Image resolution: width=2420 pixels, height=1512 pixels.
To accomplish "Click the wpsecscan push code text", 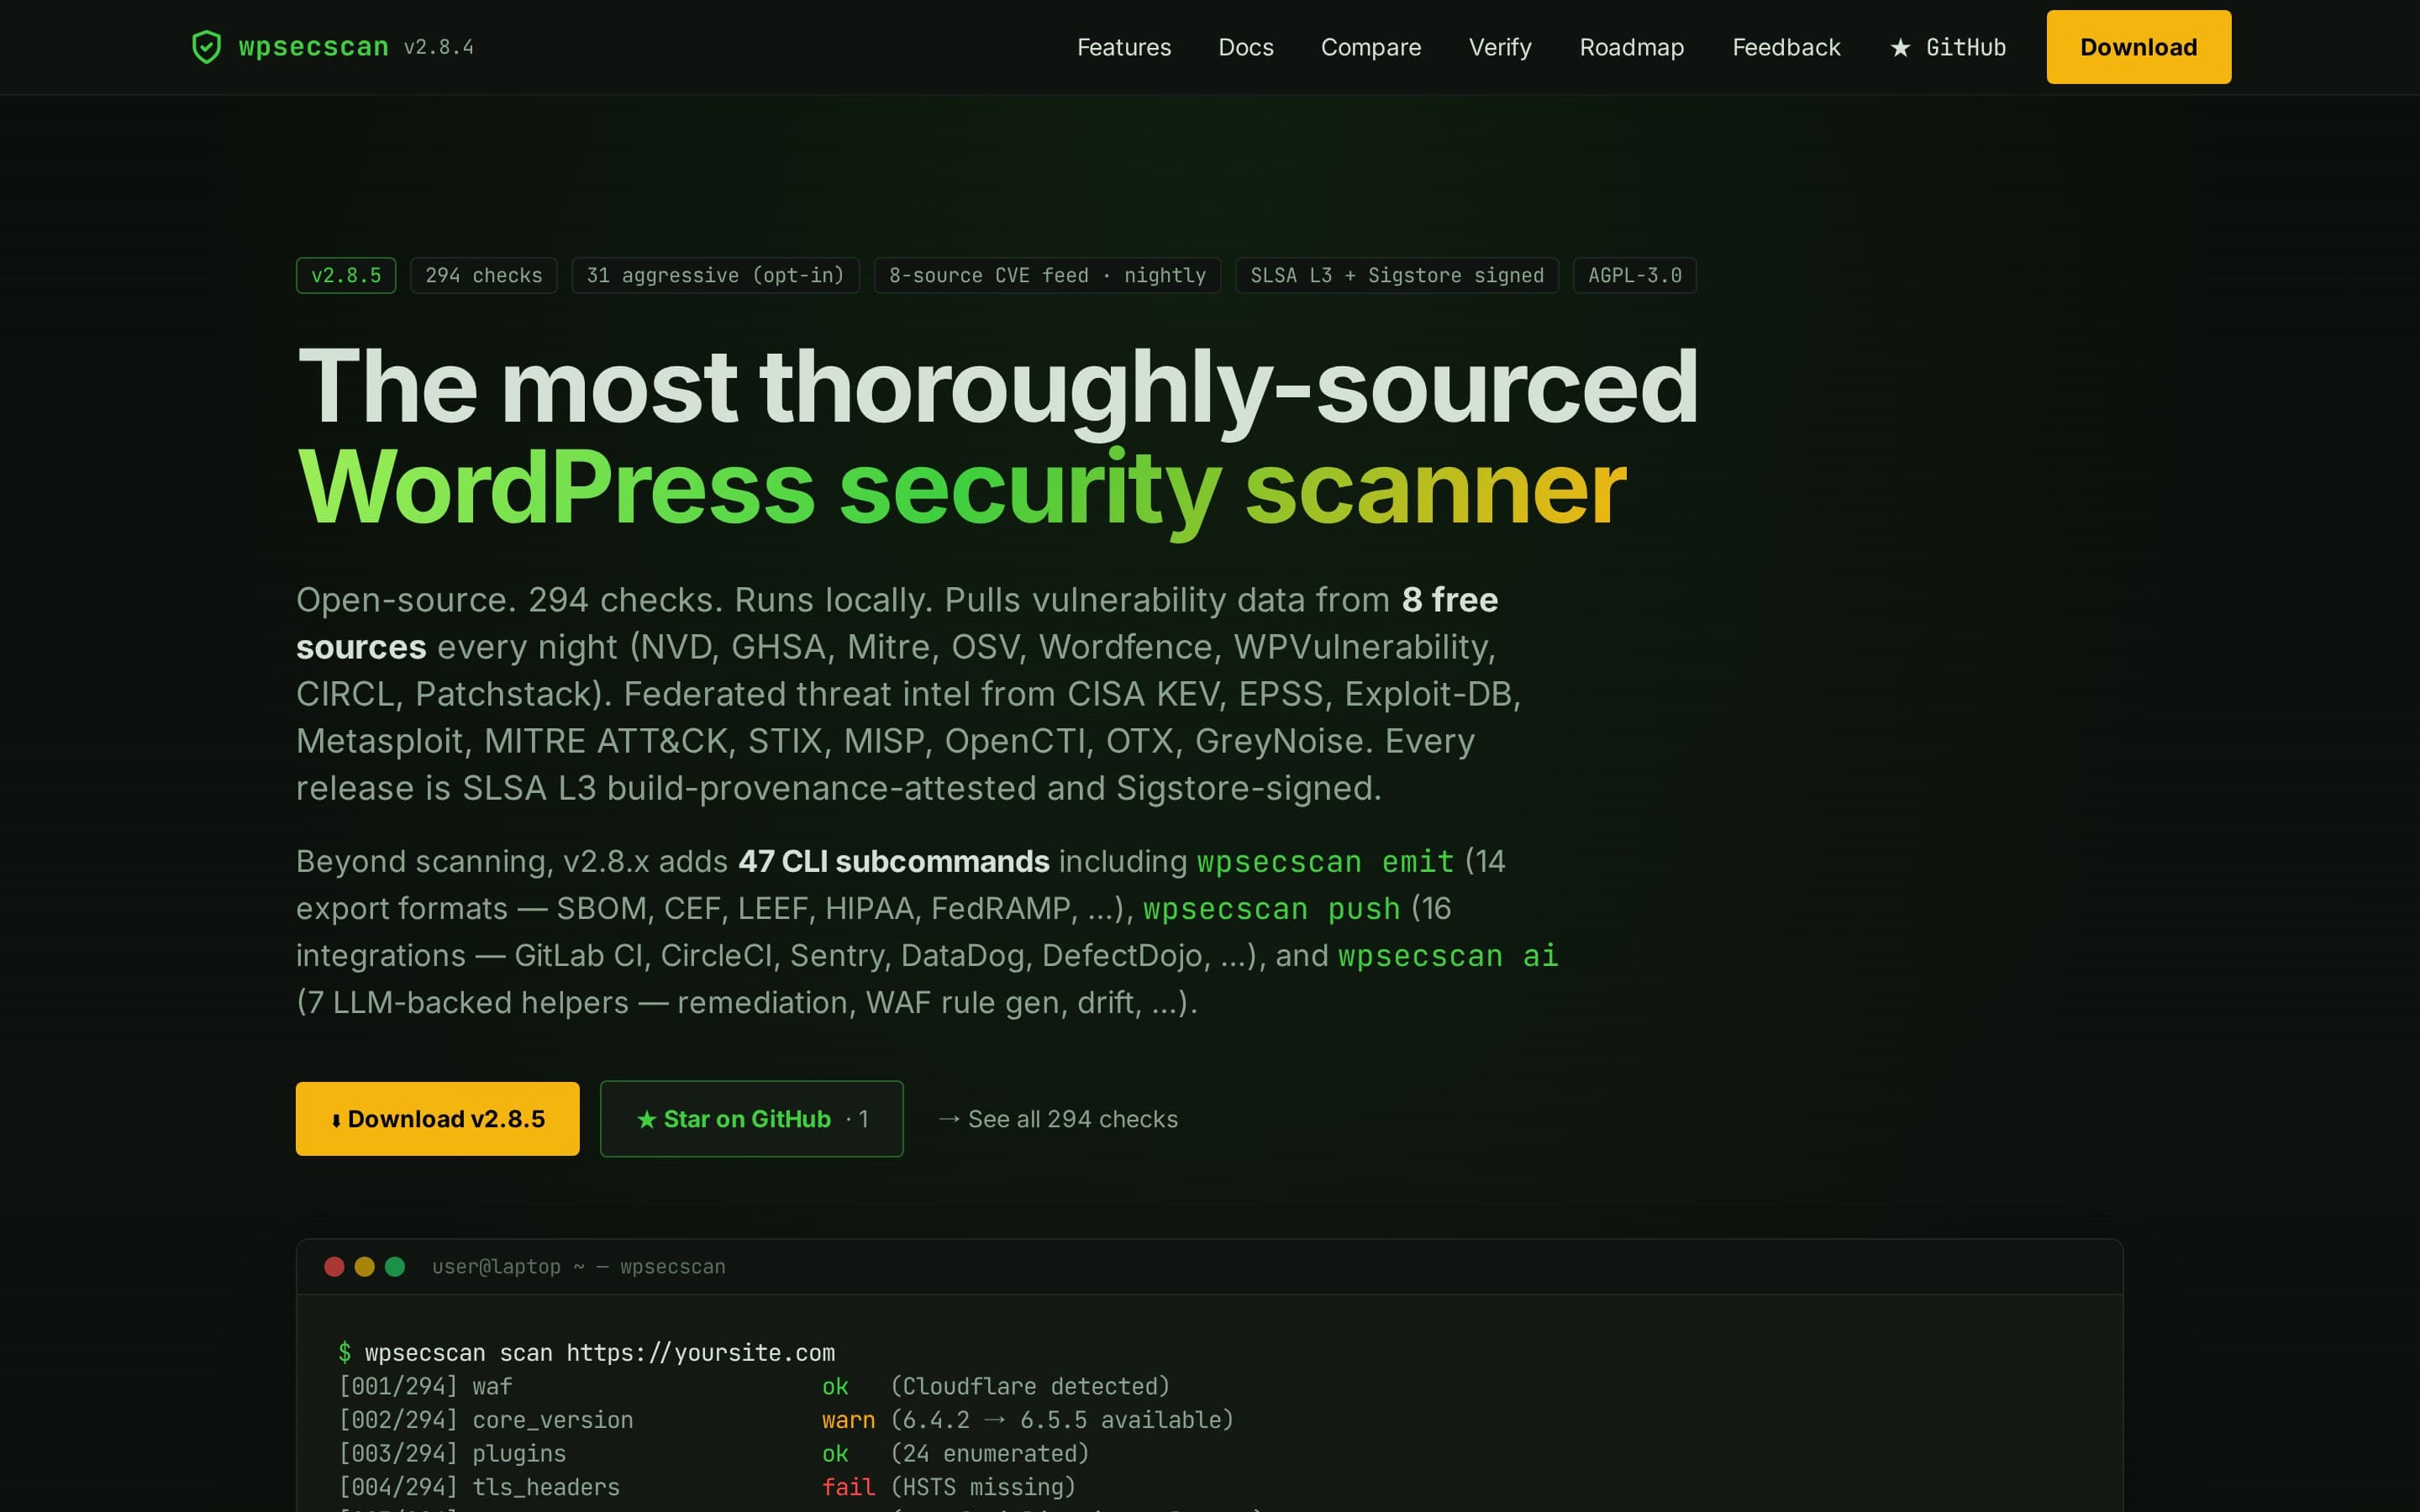I will [x=1271, y=908].
